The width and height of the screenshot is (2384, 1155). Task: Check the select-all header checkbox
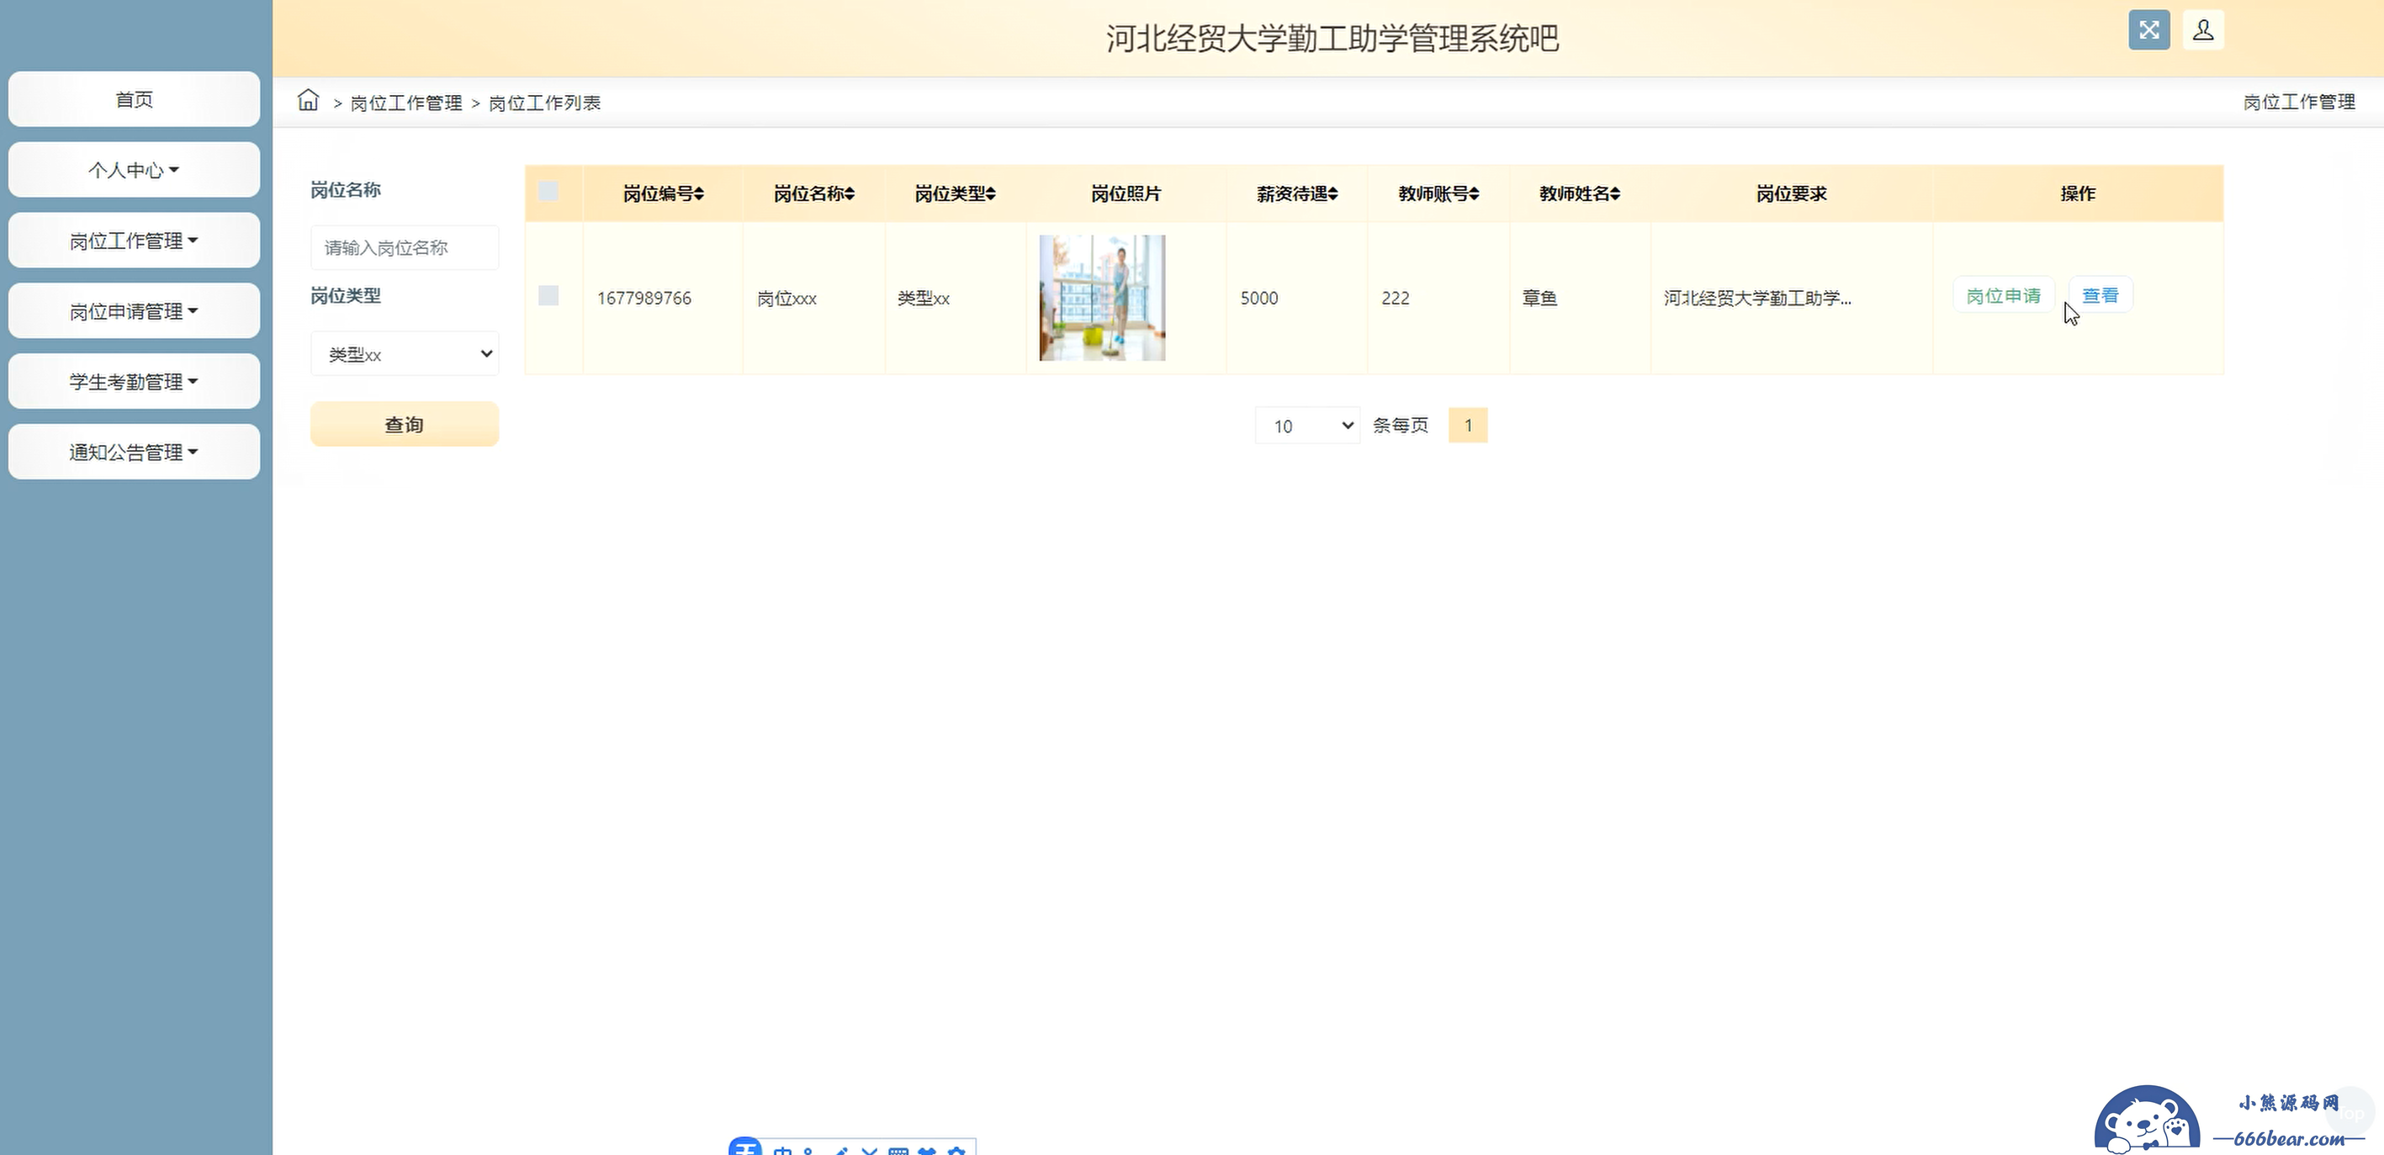(x=548, y=192)
